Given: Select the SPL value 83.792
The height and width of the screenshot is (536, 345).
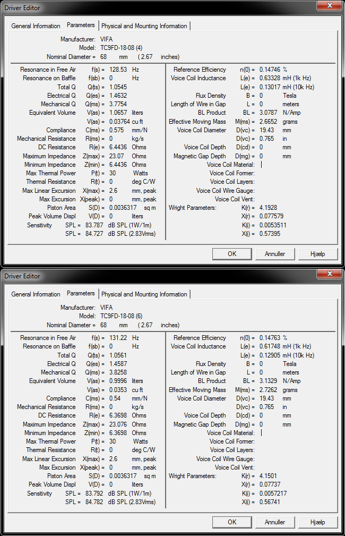Looking at the screenshot, I should [x=94, y=494].
